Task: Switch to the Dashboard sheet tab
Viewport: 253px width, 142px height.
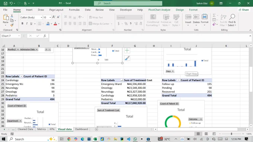Action: [81, 129]
